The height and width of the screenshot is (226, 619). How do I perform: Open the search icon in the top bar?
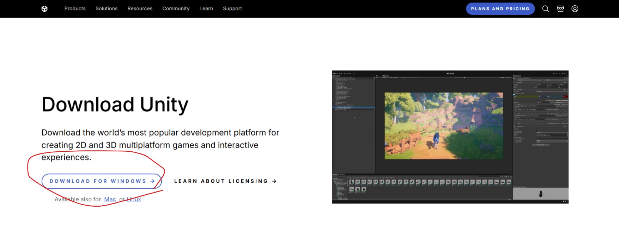[545, 9]
